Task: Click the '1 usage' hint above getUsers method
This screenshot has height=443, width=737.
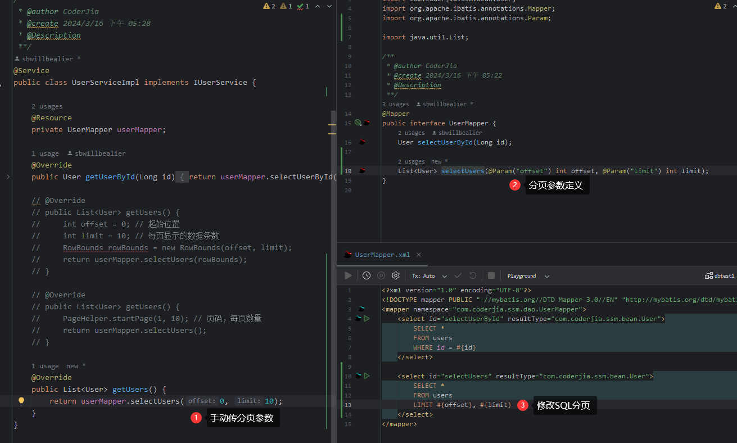Action: [45, 366]
